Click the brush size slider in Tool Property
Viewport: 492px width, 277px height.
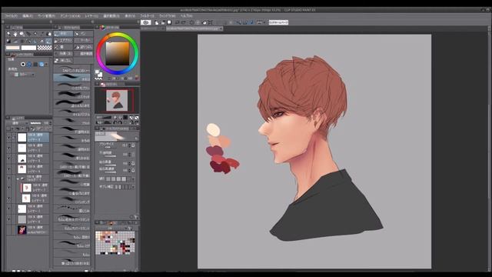click(x=110, y=147)
